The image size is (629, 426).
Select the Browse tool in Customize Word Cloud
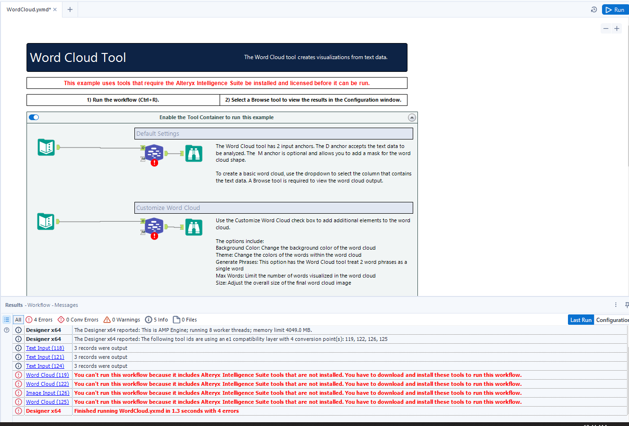[194, 227]
